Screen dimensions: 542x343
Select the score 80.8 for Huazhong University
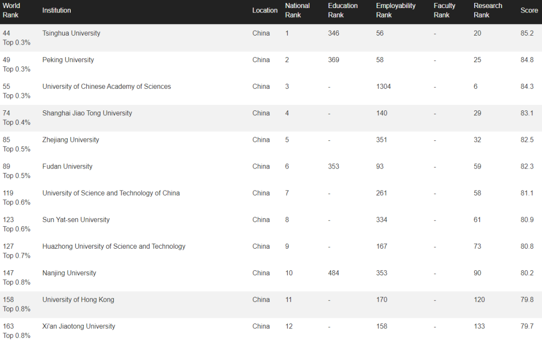[x=527, y=246]
